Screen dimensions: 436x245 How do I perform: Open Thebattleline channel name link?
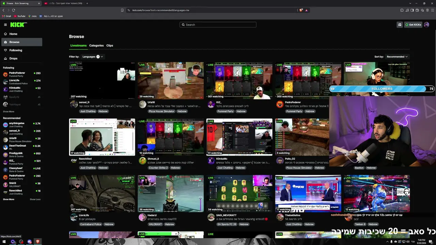[293, 215]
